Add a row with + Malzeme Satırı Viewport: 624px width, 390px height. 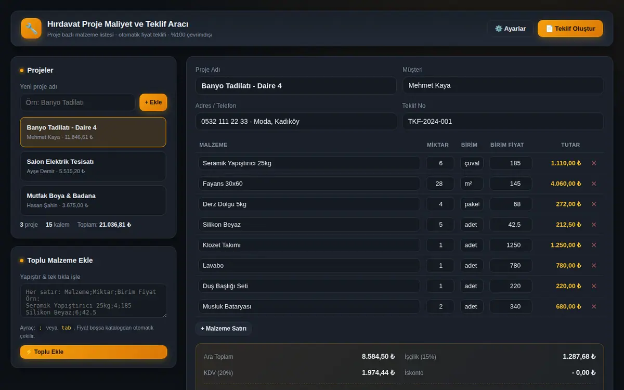(224, 329)
